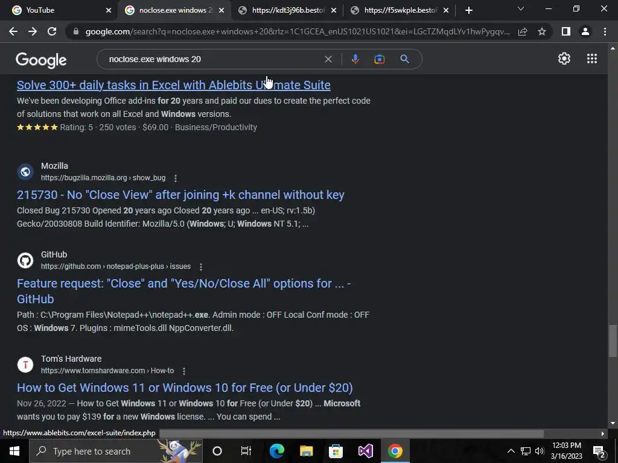Close the f5swkple.bestof tab

pyautogui.click(x=446, y=10)
